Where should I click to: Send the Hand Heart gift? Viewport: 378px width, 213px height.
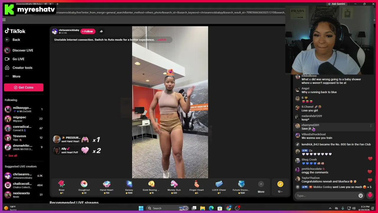tap(107, 187)
